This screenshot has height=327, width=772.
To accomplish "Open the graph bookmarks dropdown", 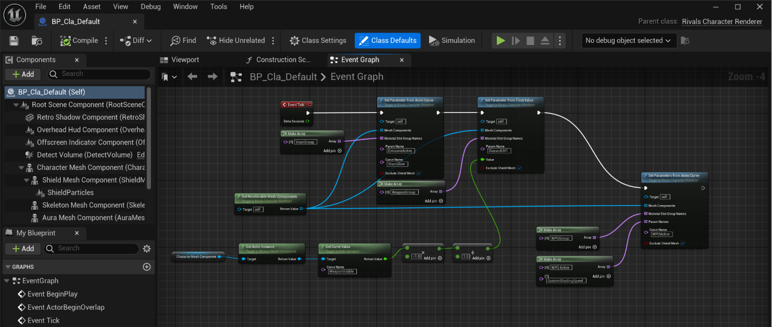I will point(169,77).
